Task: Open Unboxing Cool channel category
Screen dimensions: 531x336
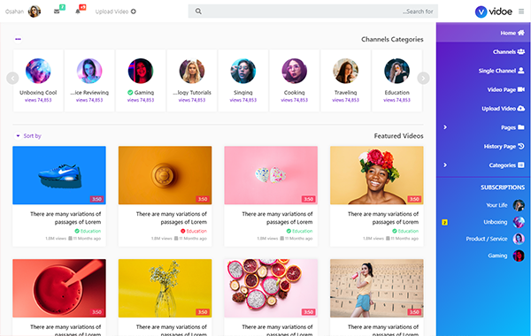Action: coord(38,80)
